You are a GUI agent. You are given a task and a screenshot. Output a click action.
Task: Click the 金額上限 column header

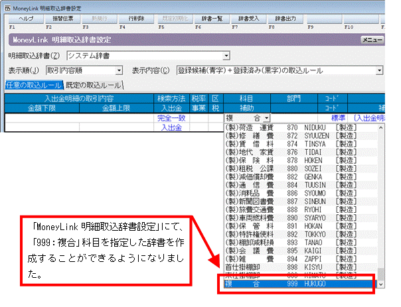pyautogui.click(x=116, y=108)
